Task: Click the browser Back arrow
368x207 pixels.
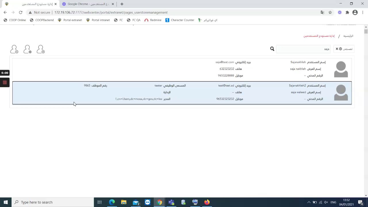Action: pyautogui.click(x=5, y=12)
